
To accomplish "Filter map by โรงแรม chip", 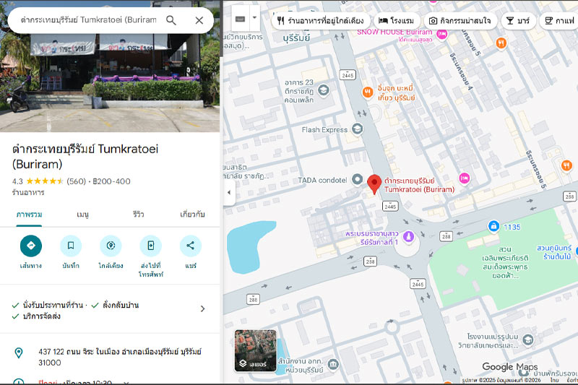I will 397,21.
